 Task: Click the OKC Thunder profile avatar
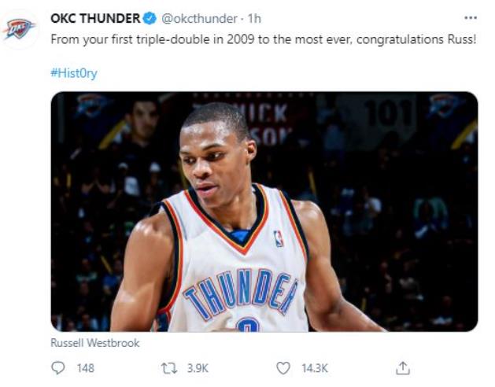[x=18, y=29]
